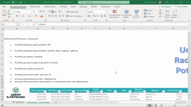Expand the Formatuj cells dropdown

point(155,17)
